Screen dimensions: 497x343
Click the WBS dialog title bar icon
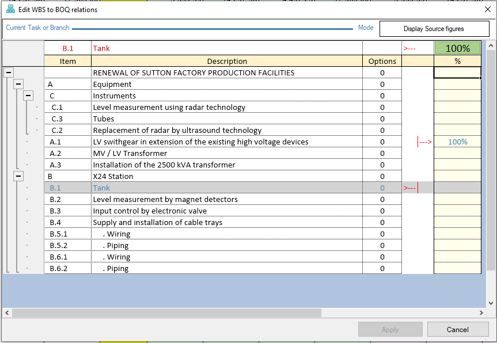point(10,10)
